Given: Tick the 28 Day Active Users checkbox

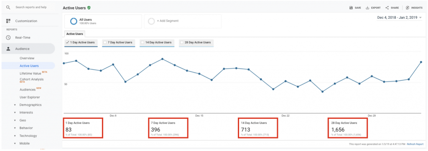Looking at the screenshot, I should coord(182,42).
